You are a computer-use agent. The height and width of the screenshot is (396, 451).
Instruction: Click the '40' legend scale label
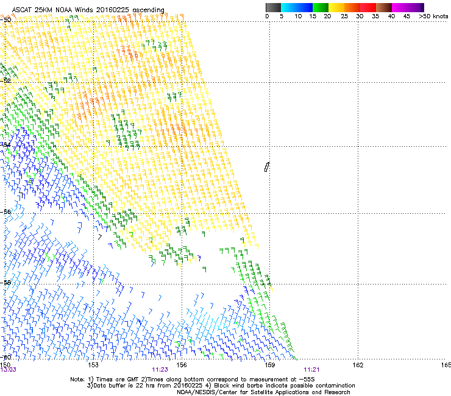tap(391, 16)
